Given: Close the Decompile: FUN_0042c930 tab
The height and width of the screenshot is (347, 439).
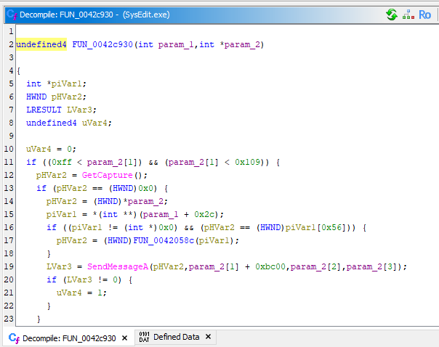Looking at the screenshot, I should pyautogui.click(x=124, y=338).
